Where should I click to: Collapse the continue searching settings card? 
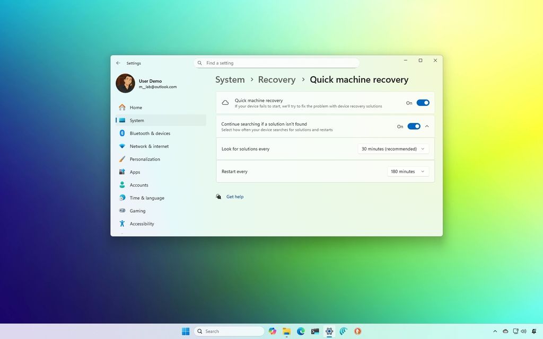pyautogui.click(x=427, y=126)
